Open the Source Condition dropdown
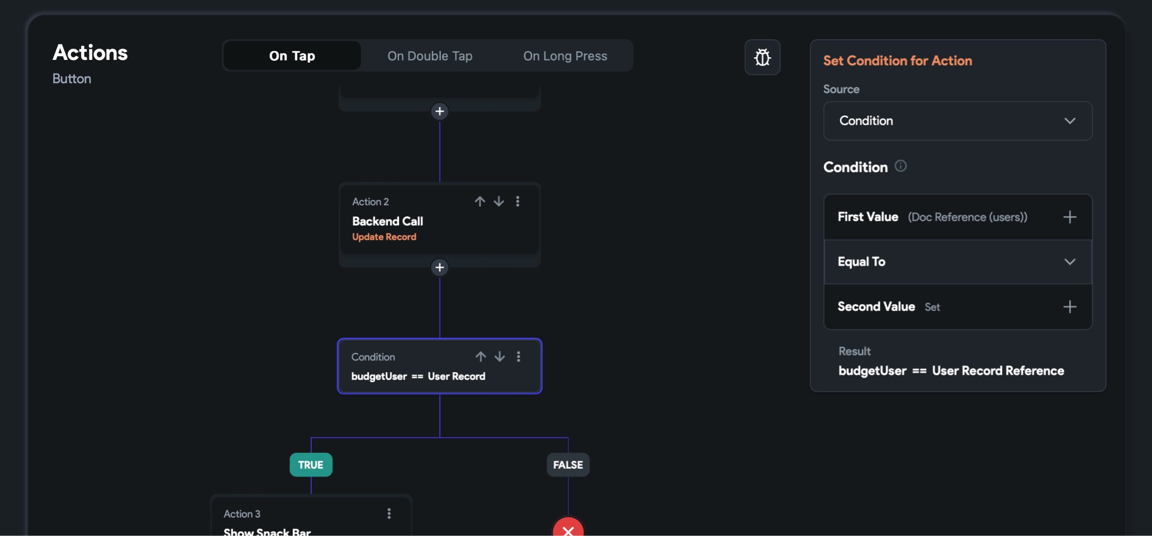 point(957,121)
